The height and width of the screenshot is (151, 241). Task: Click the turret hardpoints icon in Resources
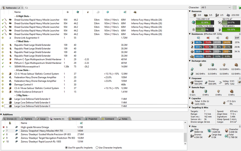point(195,15)
